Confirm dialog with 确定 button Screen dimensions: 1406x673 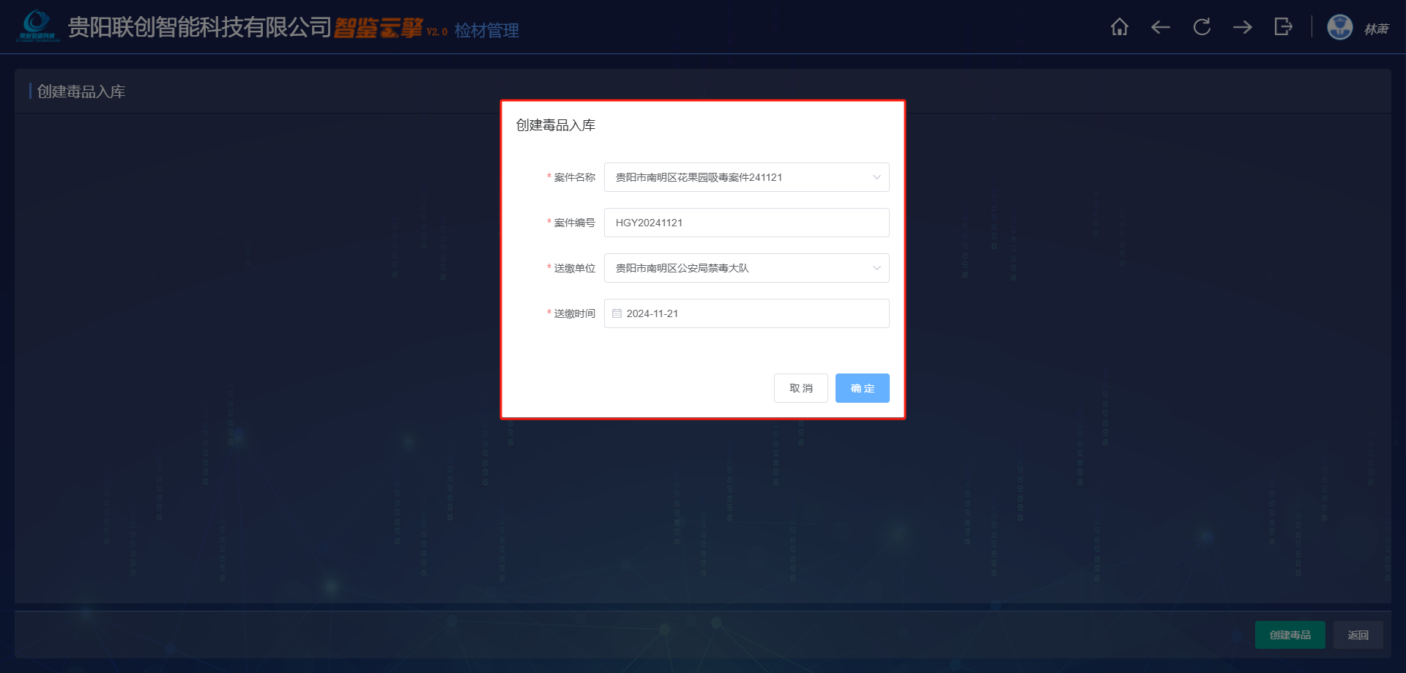click(x=863, y=388)
